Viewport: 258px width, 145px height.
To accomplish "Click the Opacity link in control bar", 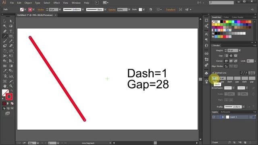I will pyautogui.click(x=112, y=10).
